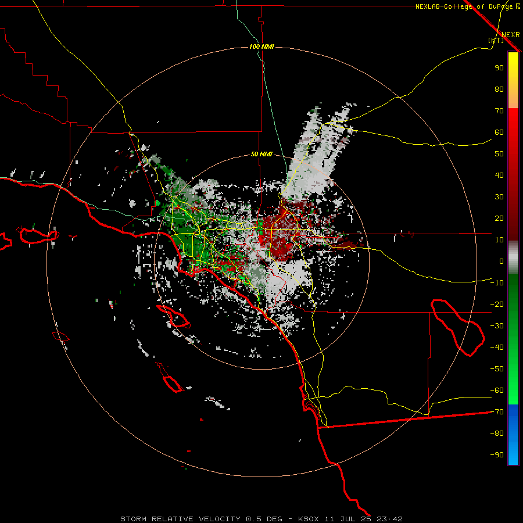Click the positive 80 scale value

tap(499, 89)
